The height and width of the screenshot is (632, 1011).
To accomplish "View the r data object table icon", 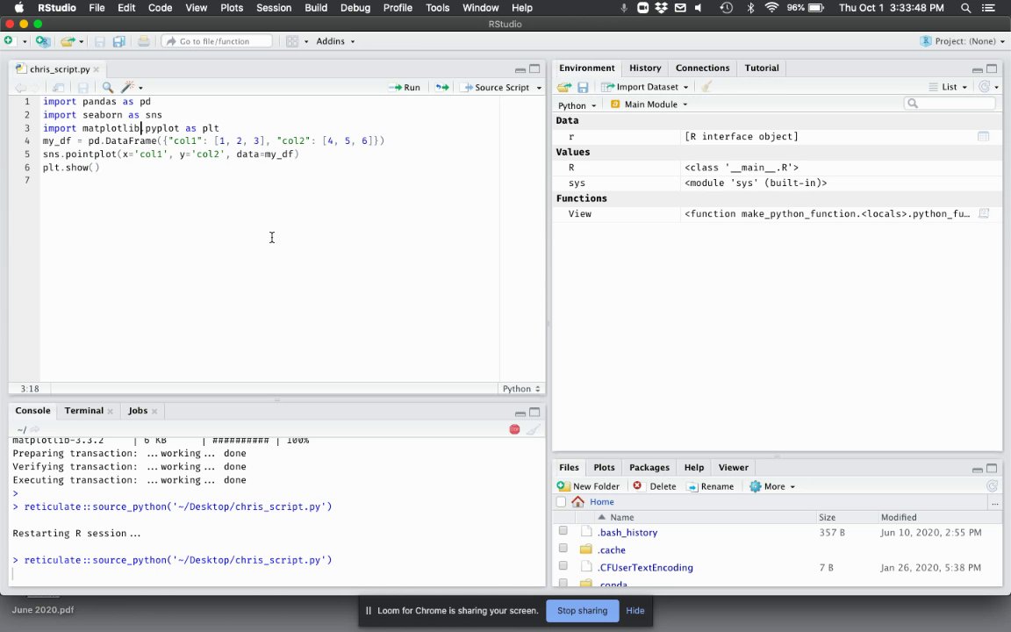I will click(x=983, y=136).
